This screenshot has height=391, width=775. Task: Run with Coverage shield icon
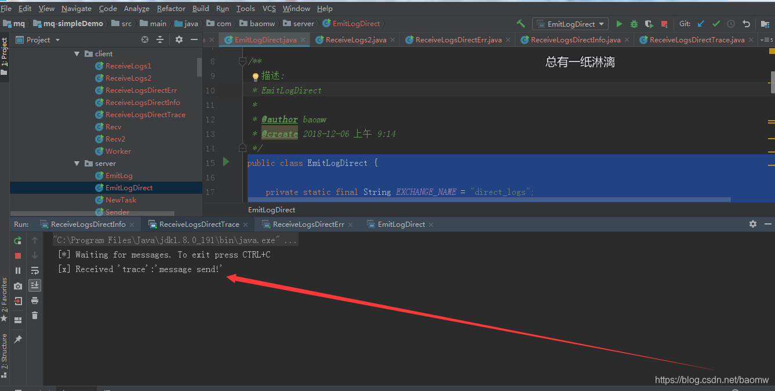(649, 24)
